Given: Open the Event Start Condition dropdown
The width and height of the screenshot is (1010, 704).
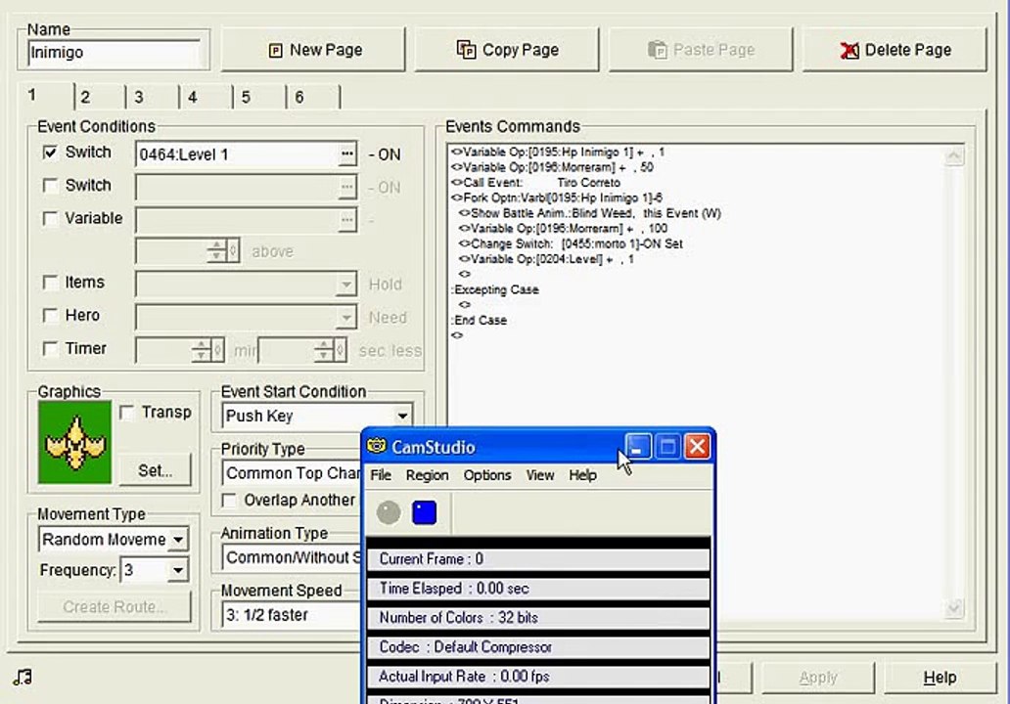Looking at the screenshot, I should click(x=402, y=416).
